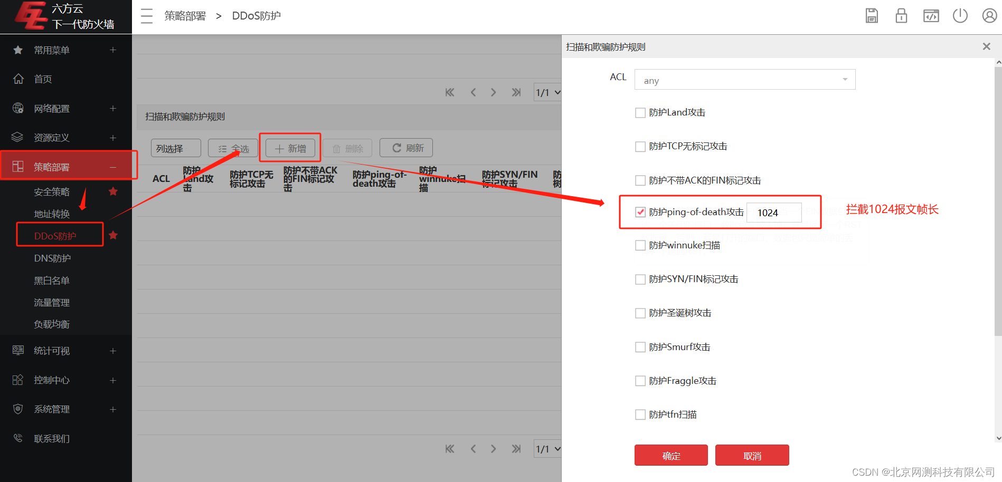Viewport: 1002px width, 482px height.
Task: Close the 扫描和欺骗防护规则 dialog panel
Action: [986, 46]
